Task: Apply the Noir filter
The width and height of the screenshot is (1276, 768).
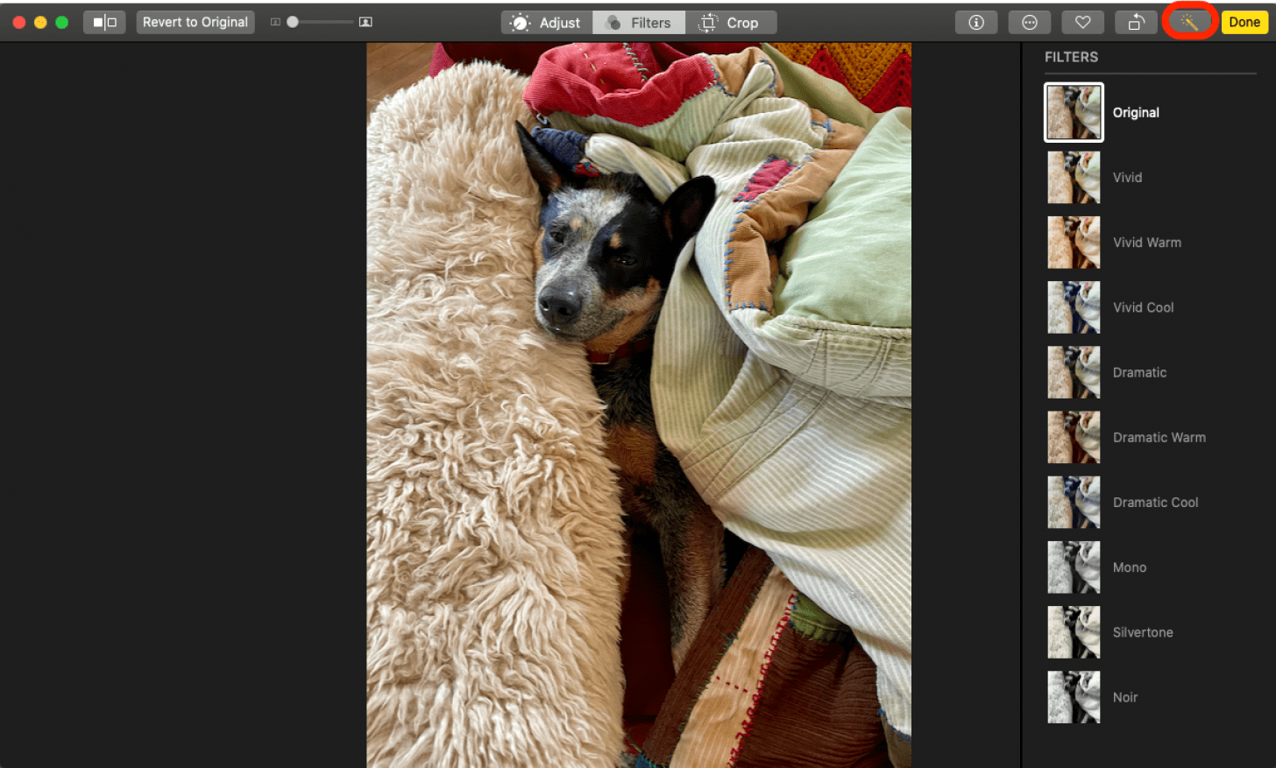Action: [1074, 697]
